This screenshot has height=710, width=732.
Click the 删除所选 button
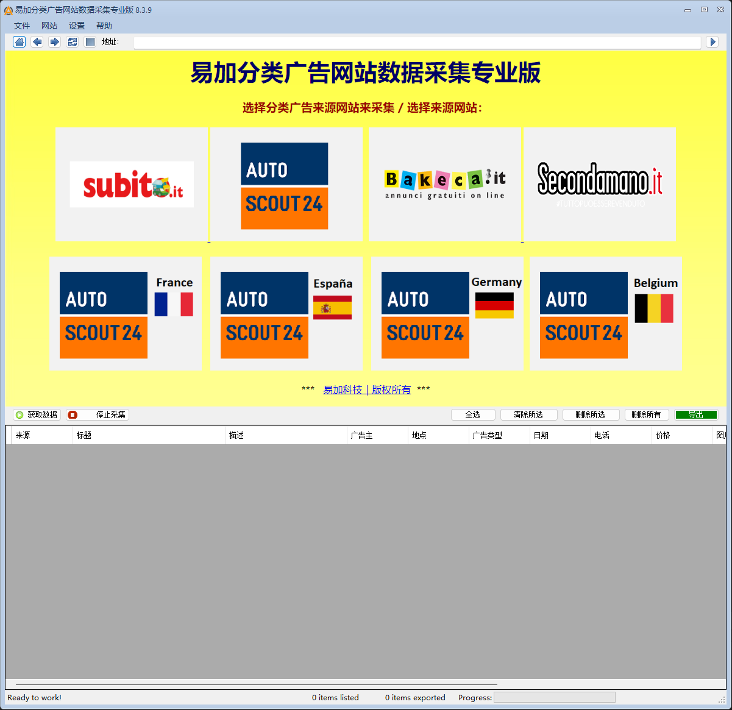click(591, 414)
